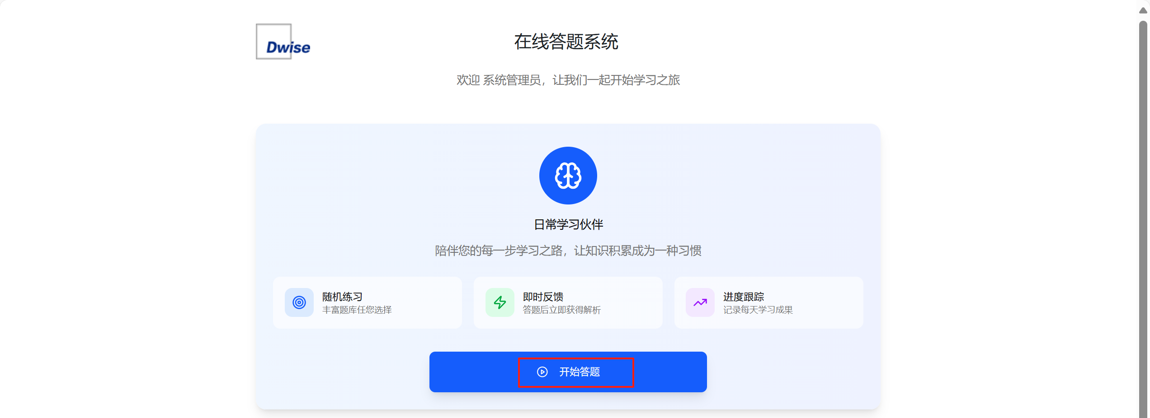
Task: Click the 丰富题库任您选择 description
Action: point(357,310)
